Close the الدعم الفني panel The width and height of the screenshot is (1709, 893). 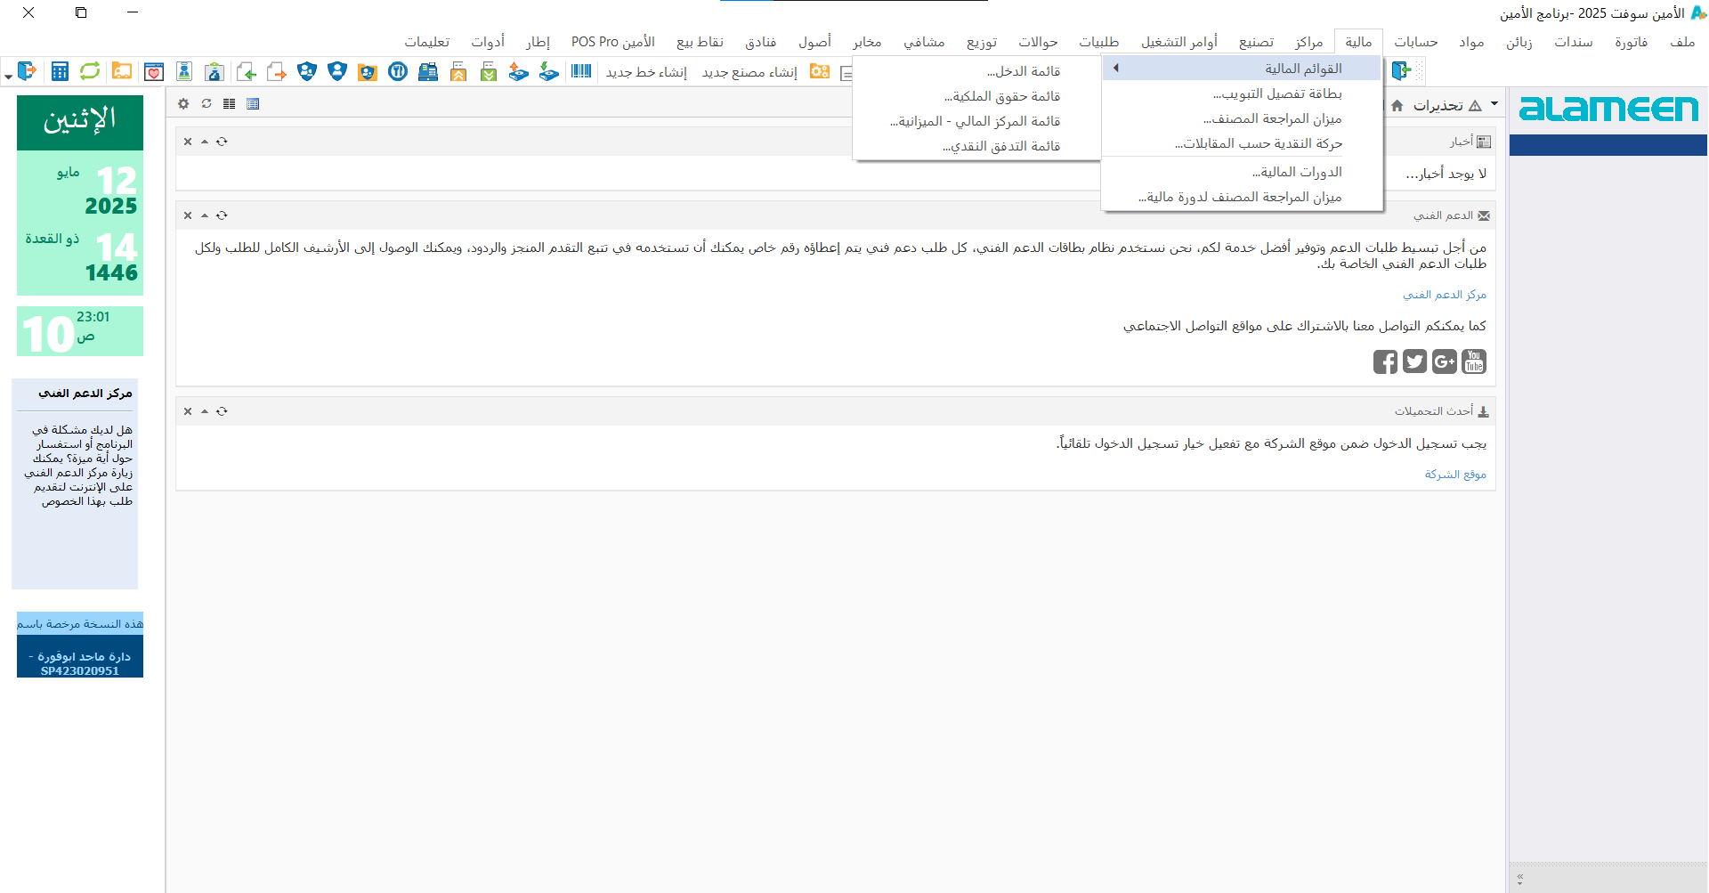pyautogui.click(x=188, y=215)
